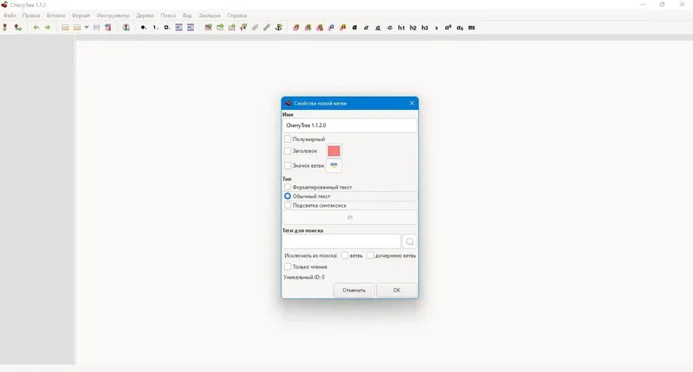
Task: Open the Поиск menu
Action: 168,16
